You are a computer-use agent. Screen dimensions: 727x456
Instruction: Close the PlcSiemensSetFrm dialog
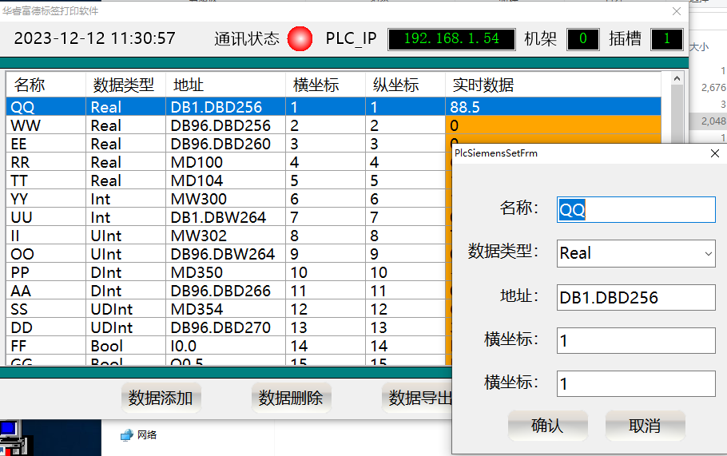714,153
